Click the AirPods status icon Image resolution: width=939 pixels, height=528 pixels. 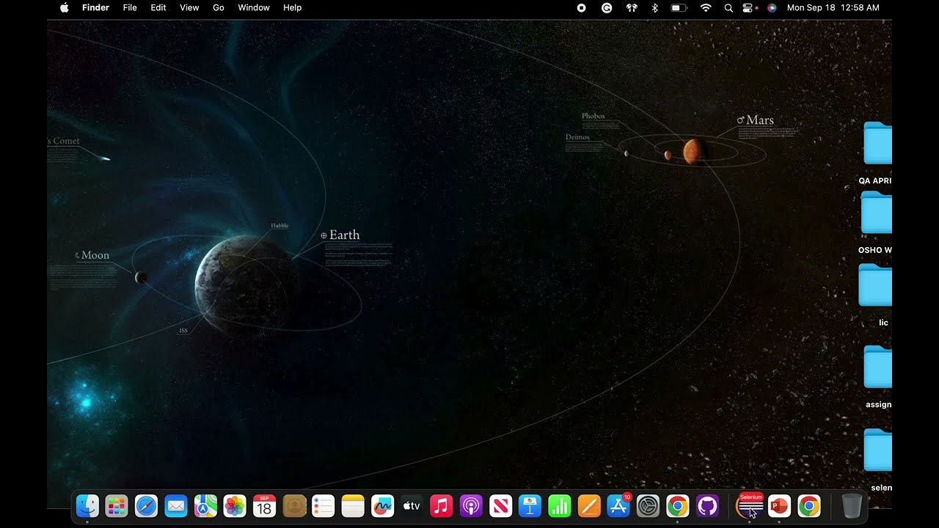(632, 7)
